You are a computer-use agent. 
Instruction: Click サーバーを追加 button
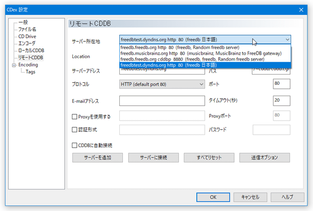pyautogui.click(x=97, y=157)
